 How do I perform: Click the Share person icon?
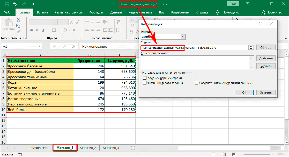pyautogui.click(x=263, y=12)
